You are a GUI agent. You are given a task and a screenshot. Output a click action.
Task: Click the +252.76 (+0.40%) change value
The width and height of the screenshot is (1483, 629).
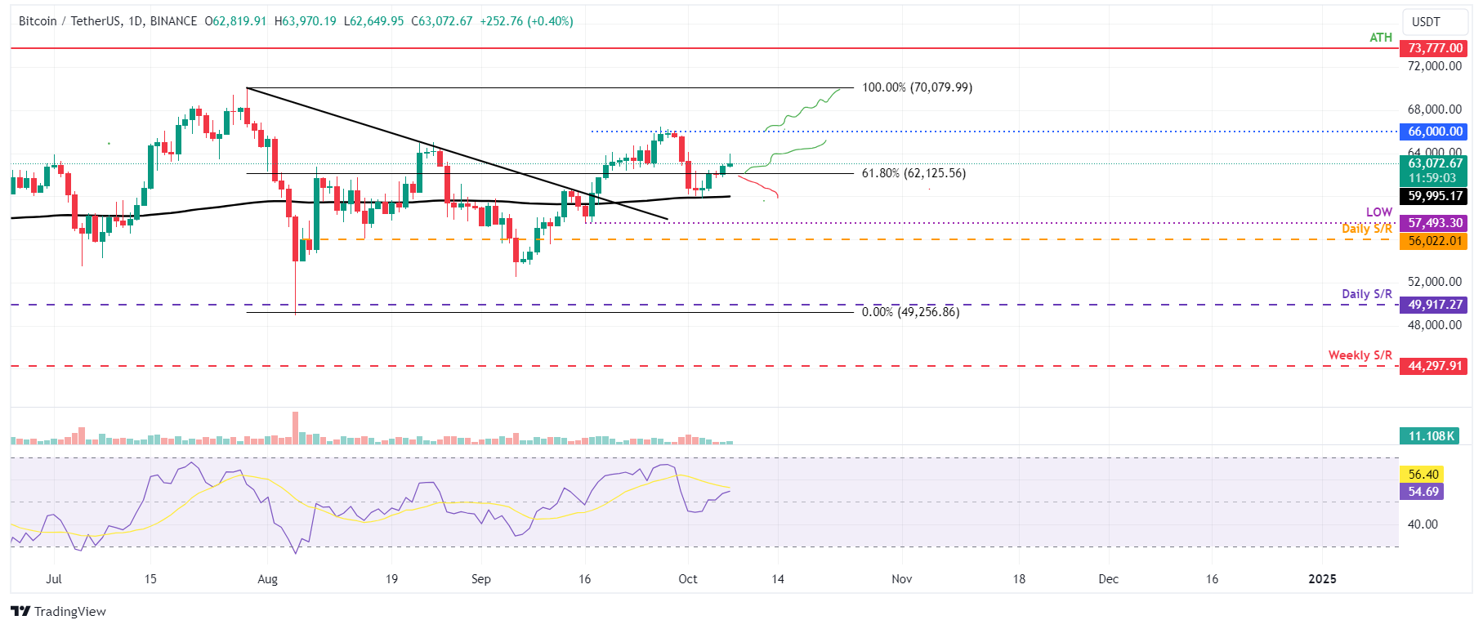(525, 21)
